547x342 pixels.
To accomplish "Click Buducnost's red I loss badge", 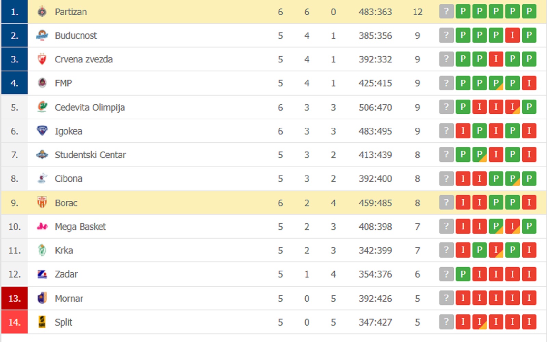I will pyautogui.click(x=512, y=35).
